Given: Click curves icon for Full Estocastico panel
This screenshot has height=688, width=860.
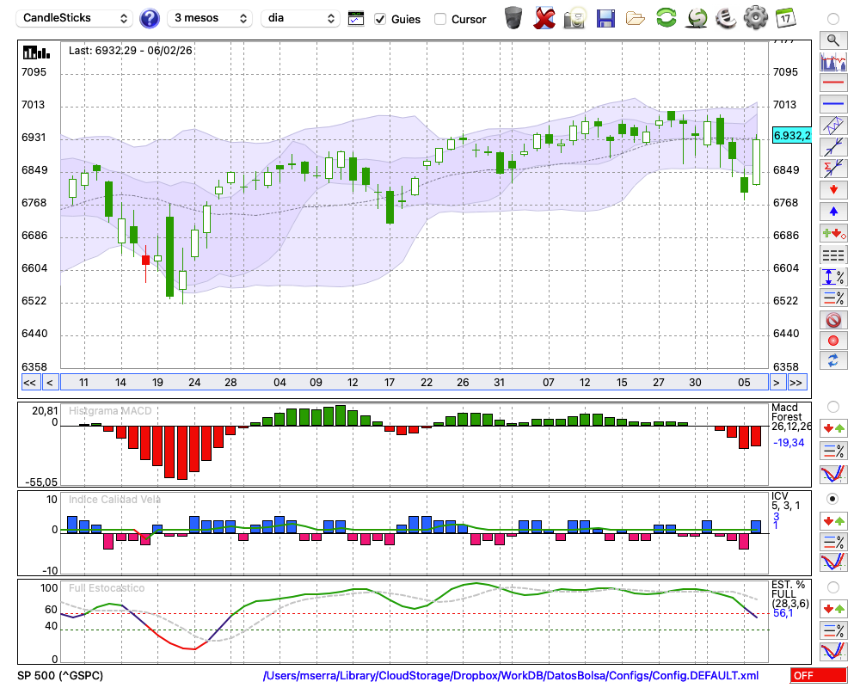Looking at the screenshot, I should pos(833,651).
